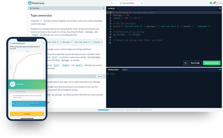Open the str() documentation link
223x138 pixels.
55,57
